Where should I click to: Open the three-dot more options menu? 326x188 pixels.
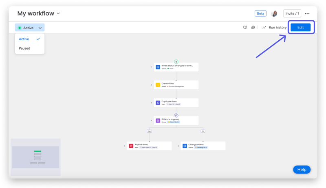[307, 14]
